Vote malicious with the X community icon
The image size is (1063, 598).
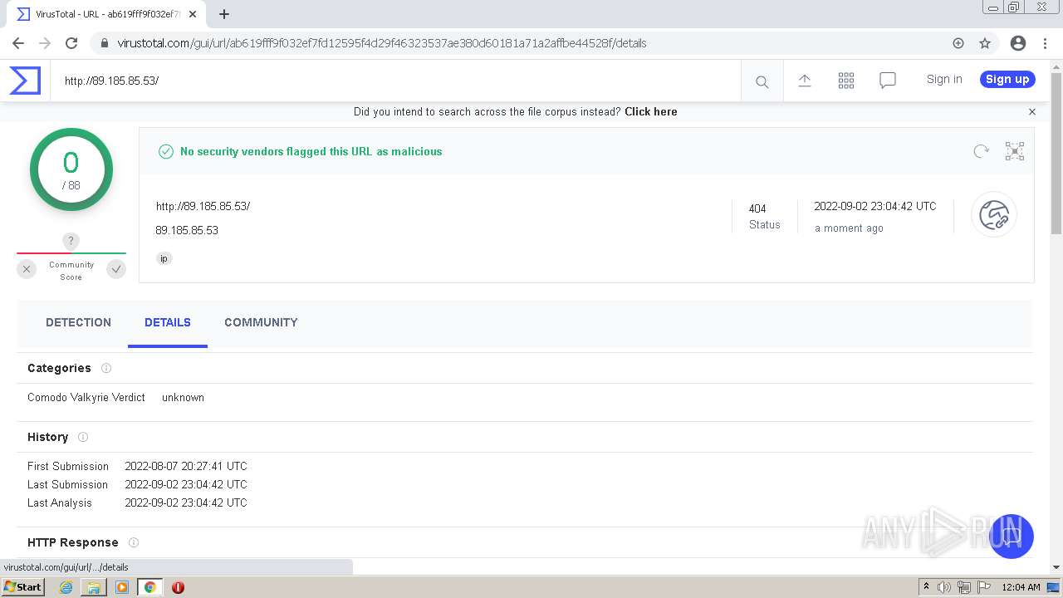coord(27,269)
